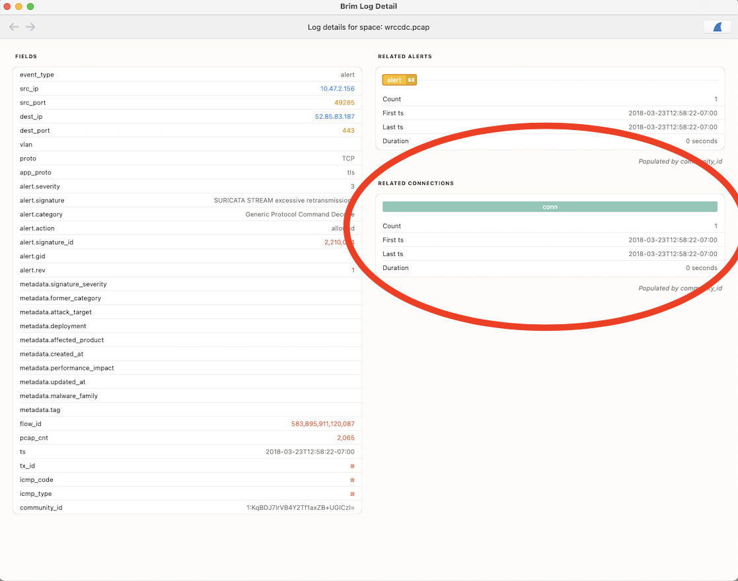Viewport: 738px width, 581px height.
Task: Click the null marker beside tx_id
Action: 353,465
